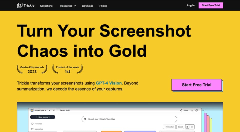Click the Select button
The image size is (240, 132).
[180, 127]
